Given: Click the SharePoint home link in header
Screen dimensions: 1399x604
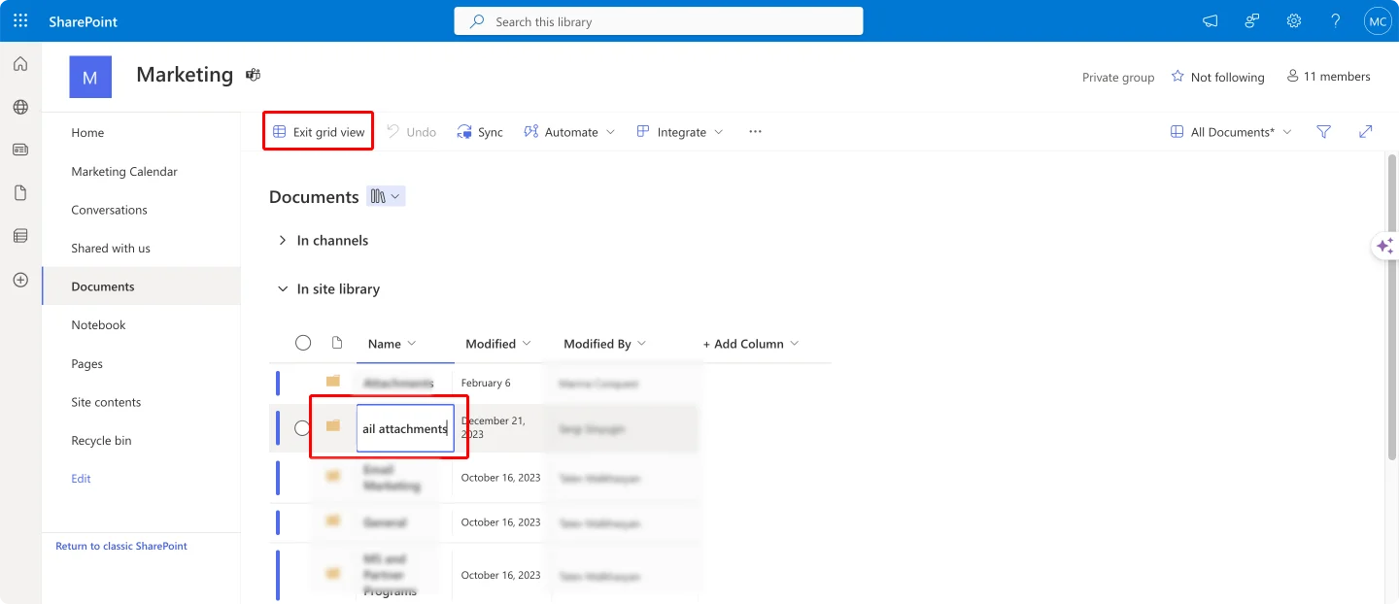Looking at the screenshot, I should [83, 21].
